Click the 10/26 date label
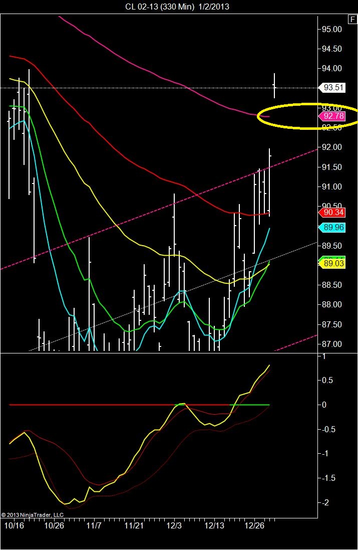This screenshot has height=550, width=358. (54, 525)
